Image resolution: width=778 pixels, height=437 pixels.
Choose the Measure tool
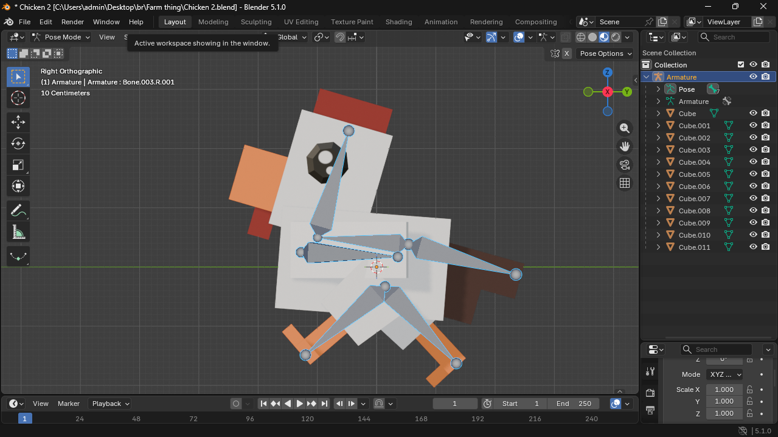[x=18, y=232]
